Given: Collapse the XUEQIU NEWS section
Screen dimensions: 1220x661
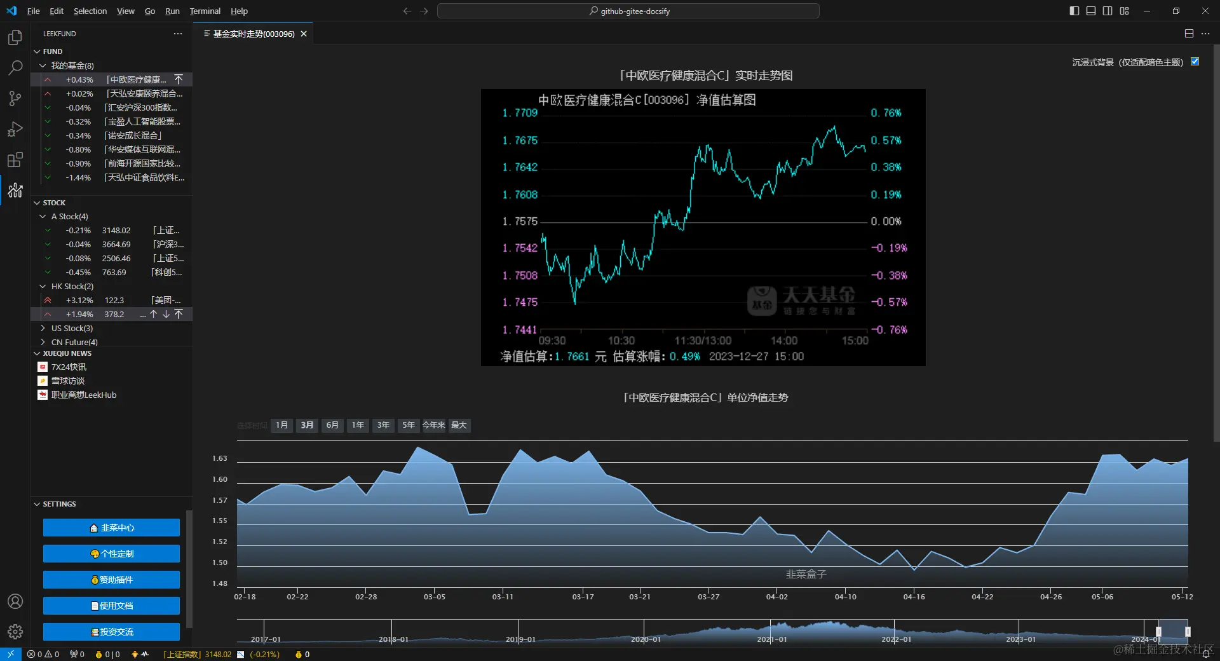Looking at the screenshot, I should tap(37, 353).
